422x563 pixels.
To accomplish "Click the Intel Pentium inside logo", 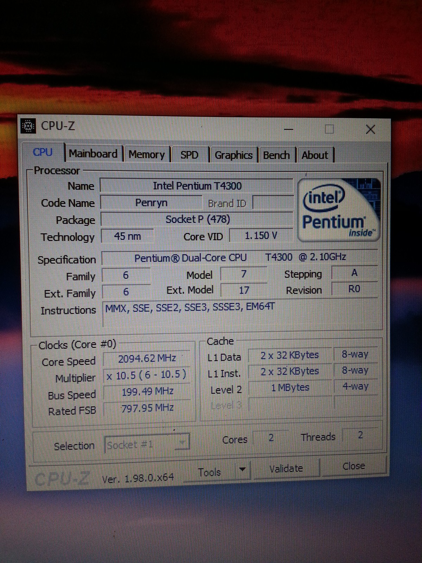I will pos(339,210).
